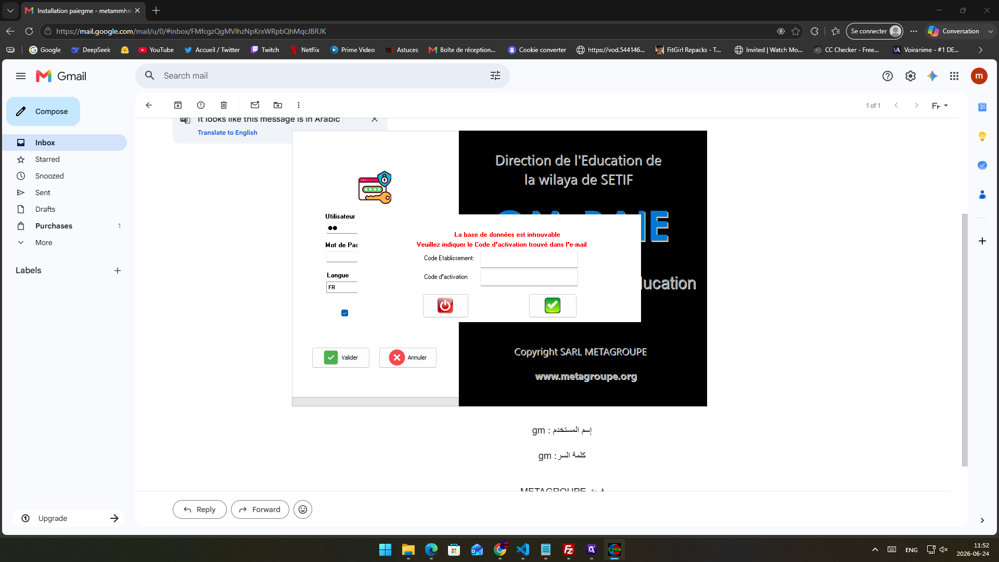Move email to a folder
The image size is (999, 562).
[x=278, y=105]
